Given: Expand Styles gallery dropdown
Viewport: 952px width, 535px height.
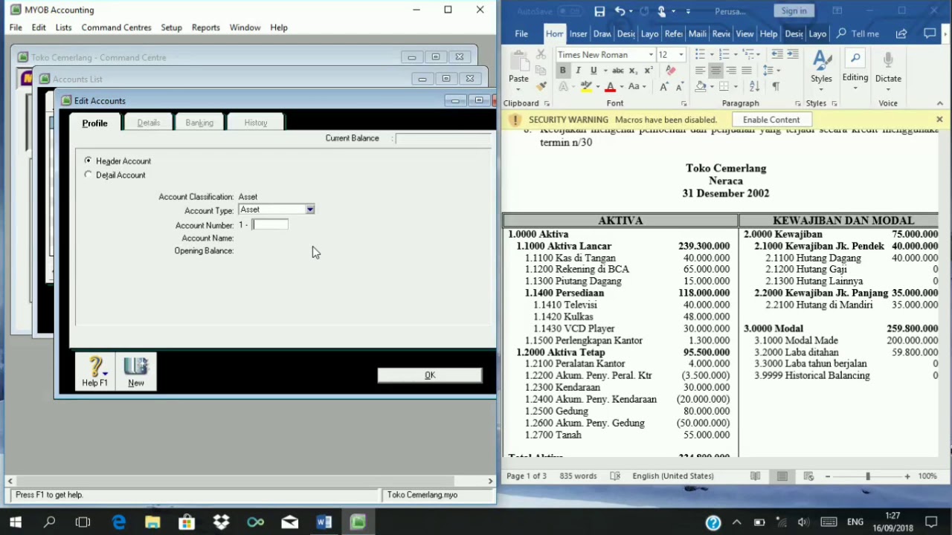Looking at the screenshot, I should point(821,88).
